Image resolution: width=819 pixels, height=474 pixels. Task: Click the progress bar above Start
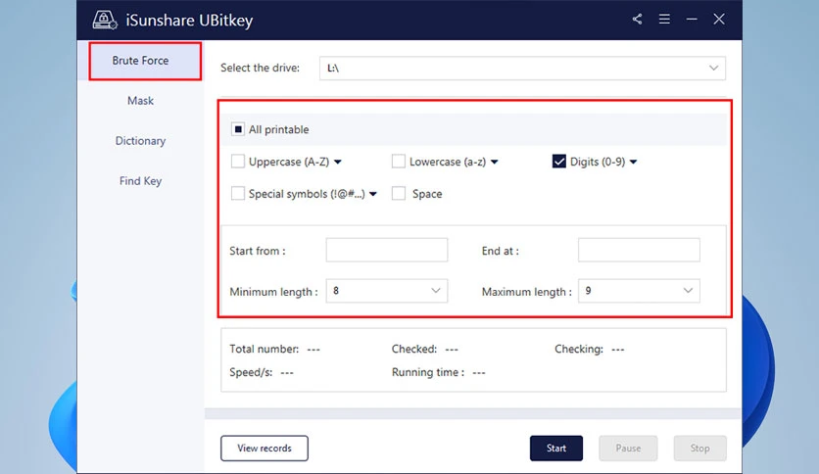pyautogui.click(x=473, y=414)
